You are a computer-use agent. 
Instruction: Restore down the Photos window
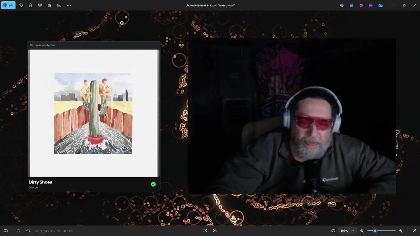click(404, 5)
